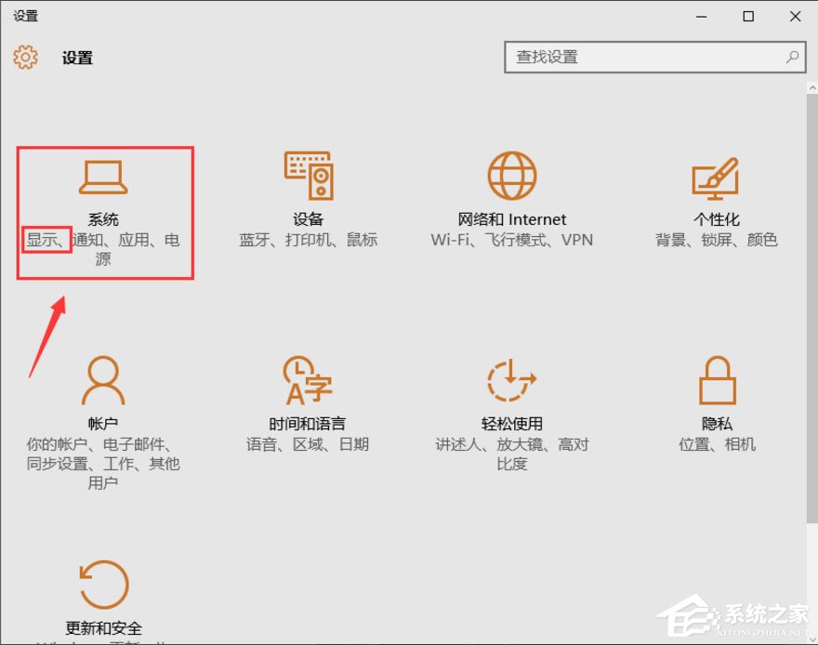
Task: Click the 设置 text in title bar
Action: click(x=26, y=15)
